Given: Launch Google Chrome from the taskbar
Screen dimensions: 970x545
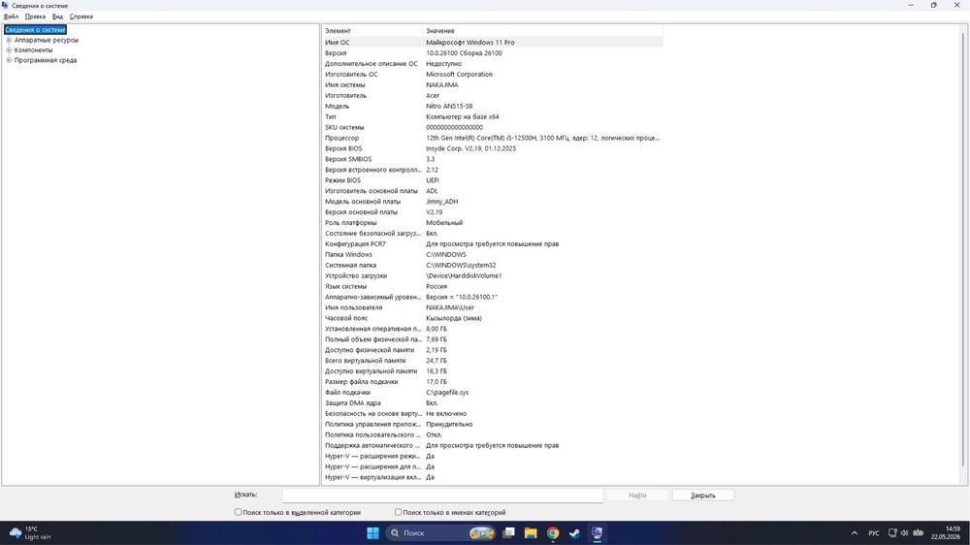Looking at the screenshot, I should pyautogui.click(x=553, y=533).
